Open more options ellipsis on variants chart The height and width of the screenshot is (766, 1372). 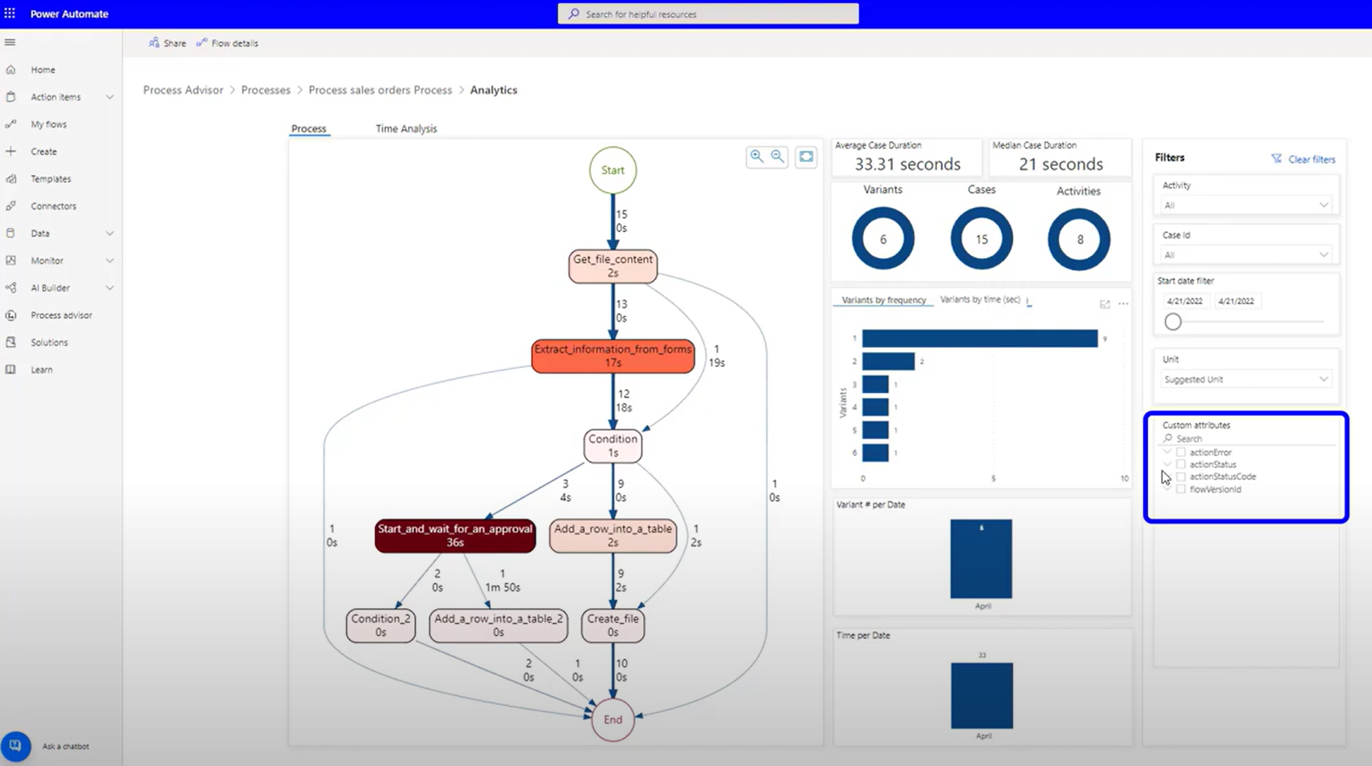(1123, 304)
